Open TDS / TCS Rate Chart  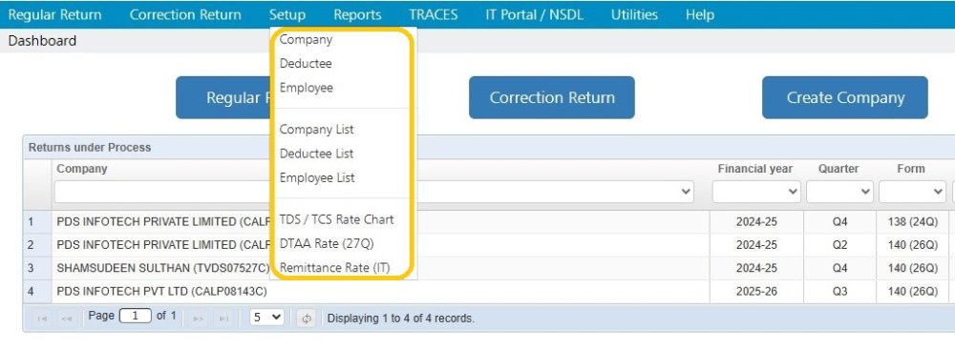(x=337, y=219)
